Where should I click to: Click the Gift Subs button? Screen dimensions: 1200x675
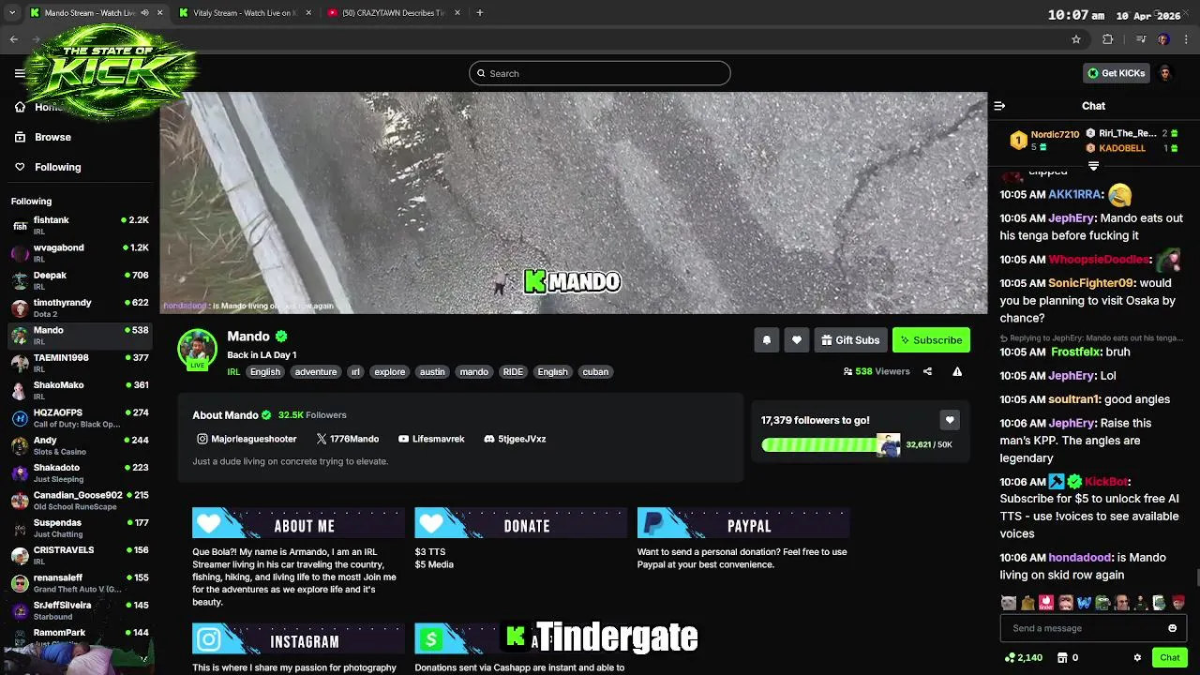point(850,340)
